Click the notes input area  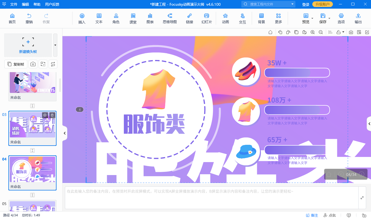point(211,198)
